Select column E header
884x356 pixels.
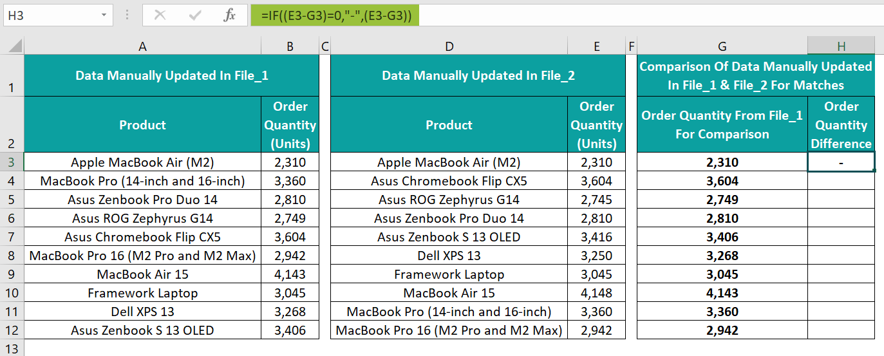[597, 46]
